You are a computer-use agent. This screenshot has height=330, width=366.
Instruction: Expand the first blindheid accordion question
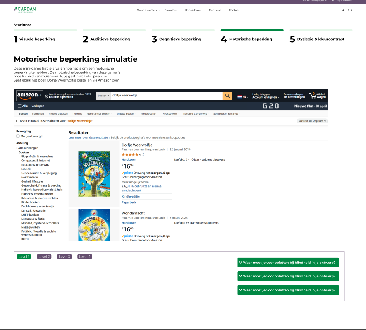288,263
